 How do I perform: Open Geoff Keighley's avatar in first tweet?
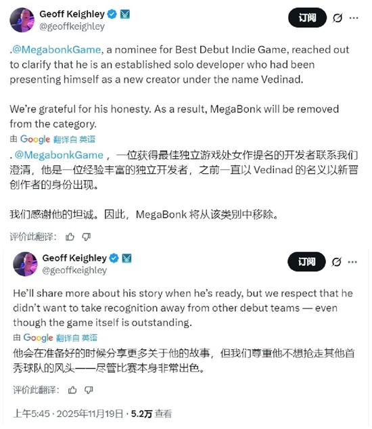pyautogui.click(x=22, y=20)
